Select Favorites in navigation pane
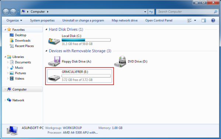 pos(18,30)
